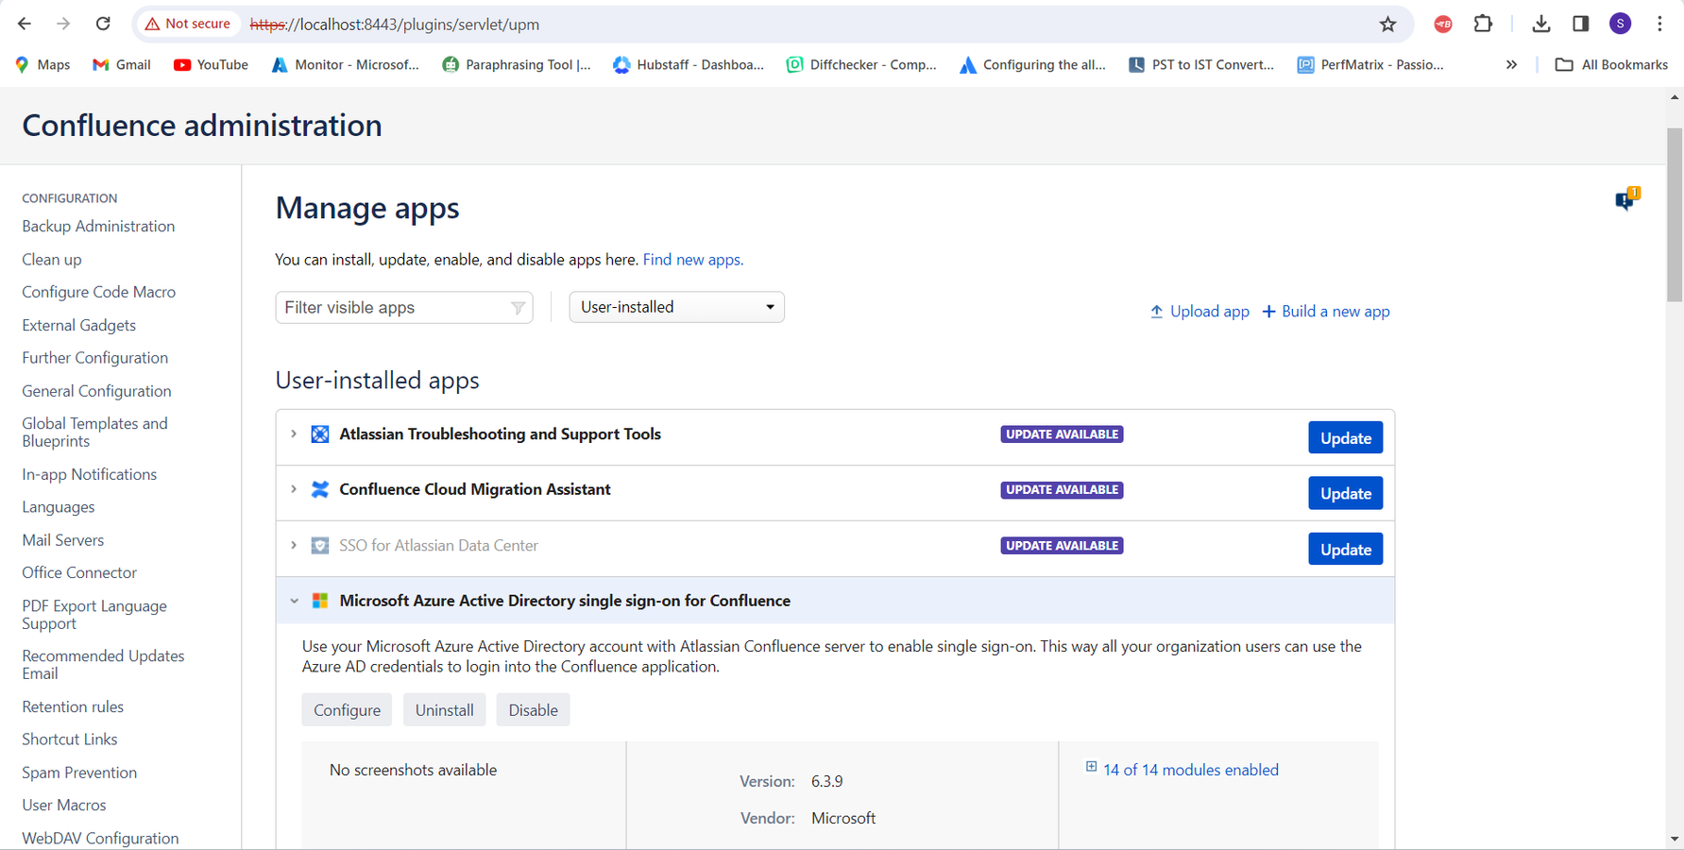
Task: Open the Monitor - Microsoft bookmark
Action: 345,64
